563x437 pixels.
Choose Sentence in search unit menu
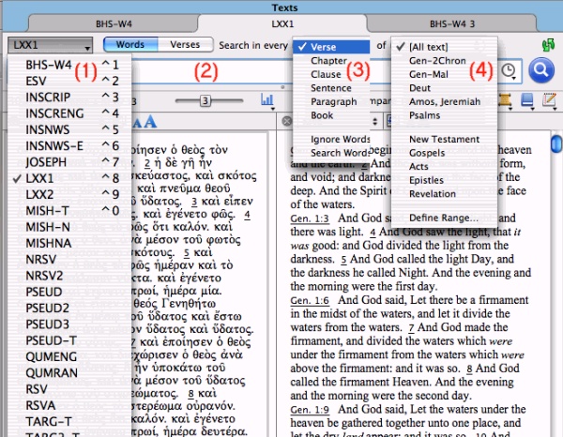[x=331, y=88]
